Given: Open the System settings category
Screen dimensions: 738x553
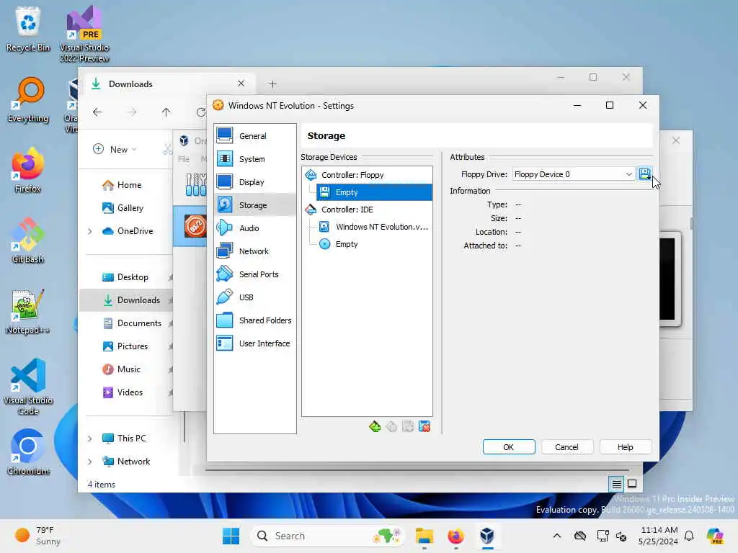Looking at the screenshot, I should pyautogui.click(x=254, y=159).
